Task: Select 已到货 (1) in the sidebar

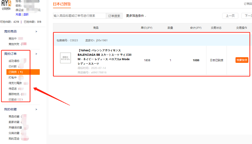Action: [x=16, y=72]
